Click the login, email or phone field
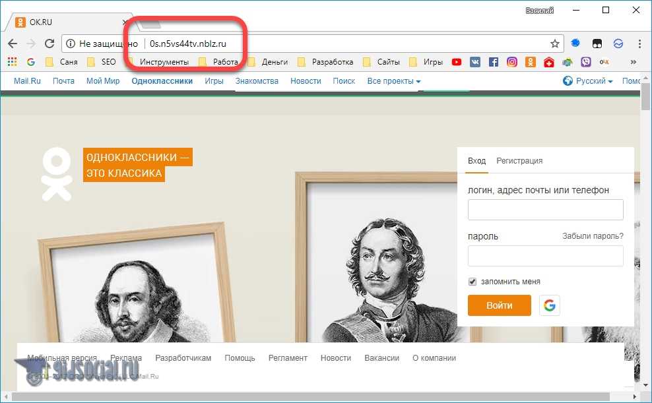This screenshot has width=652, height=403. [545, 210]
